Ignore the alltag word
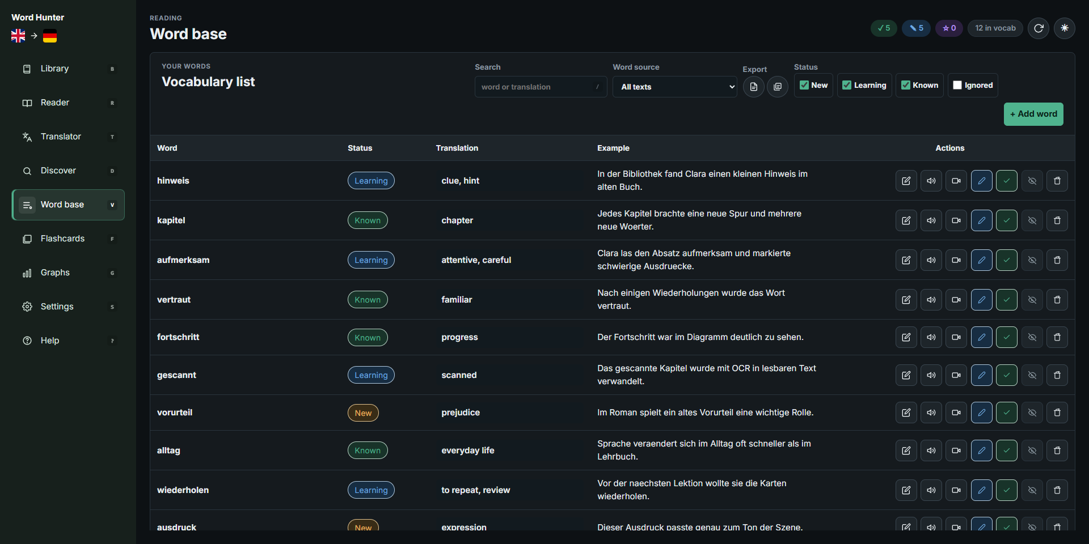The height and width of the screenshot is (544, 1089). (x=1032, y=450)
